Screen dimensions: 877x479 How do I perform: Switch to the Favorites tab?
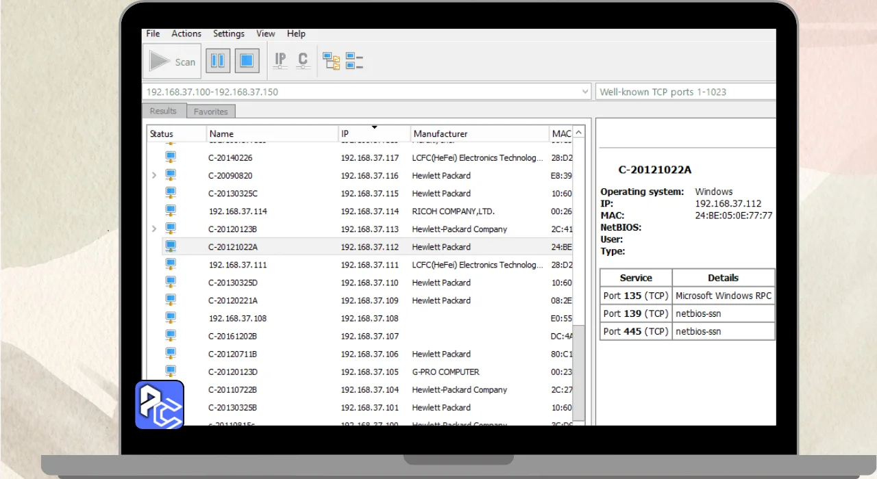(210, 112)
